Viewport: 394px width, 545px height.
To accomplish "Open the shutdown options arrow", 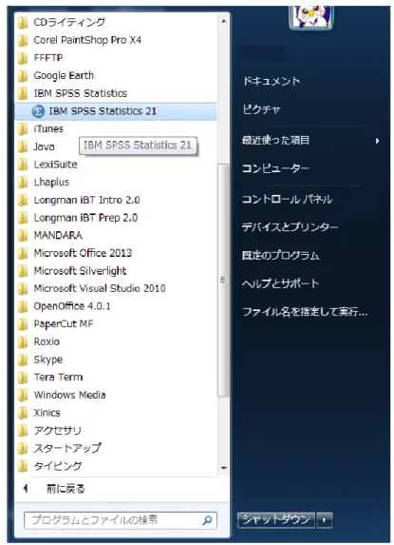I will coord(325,520).
